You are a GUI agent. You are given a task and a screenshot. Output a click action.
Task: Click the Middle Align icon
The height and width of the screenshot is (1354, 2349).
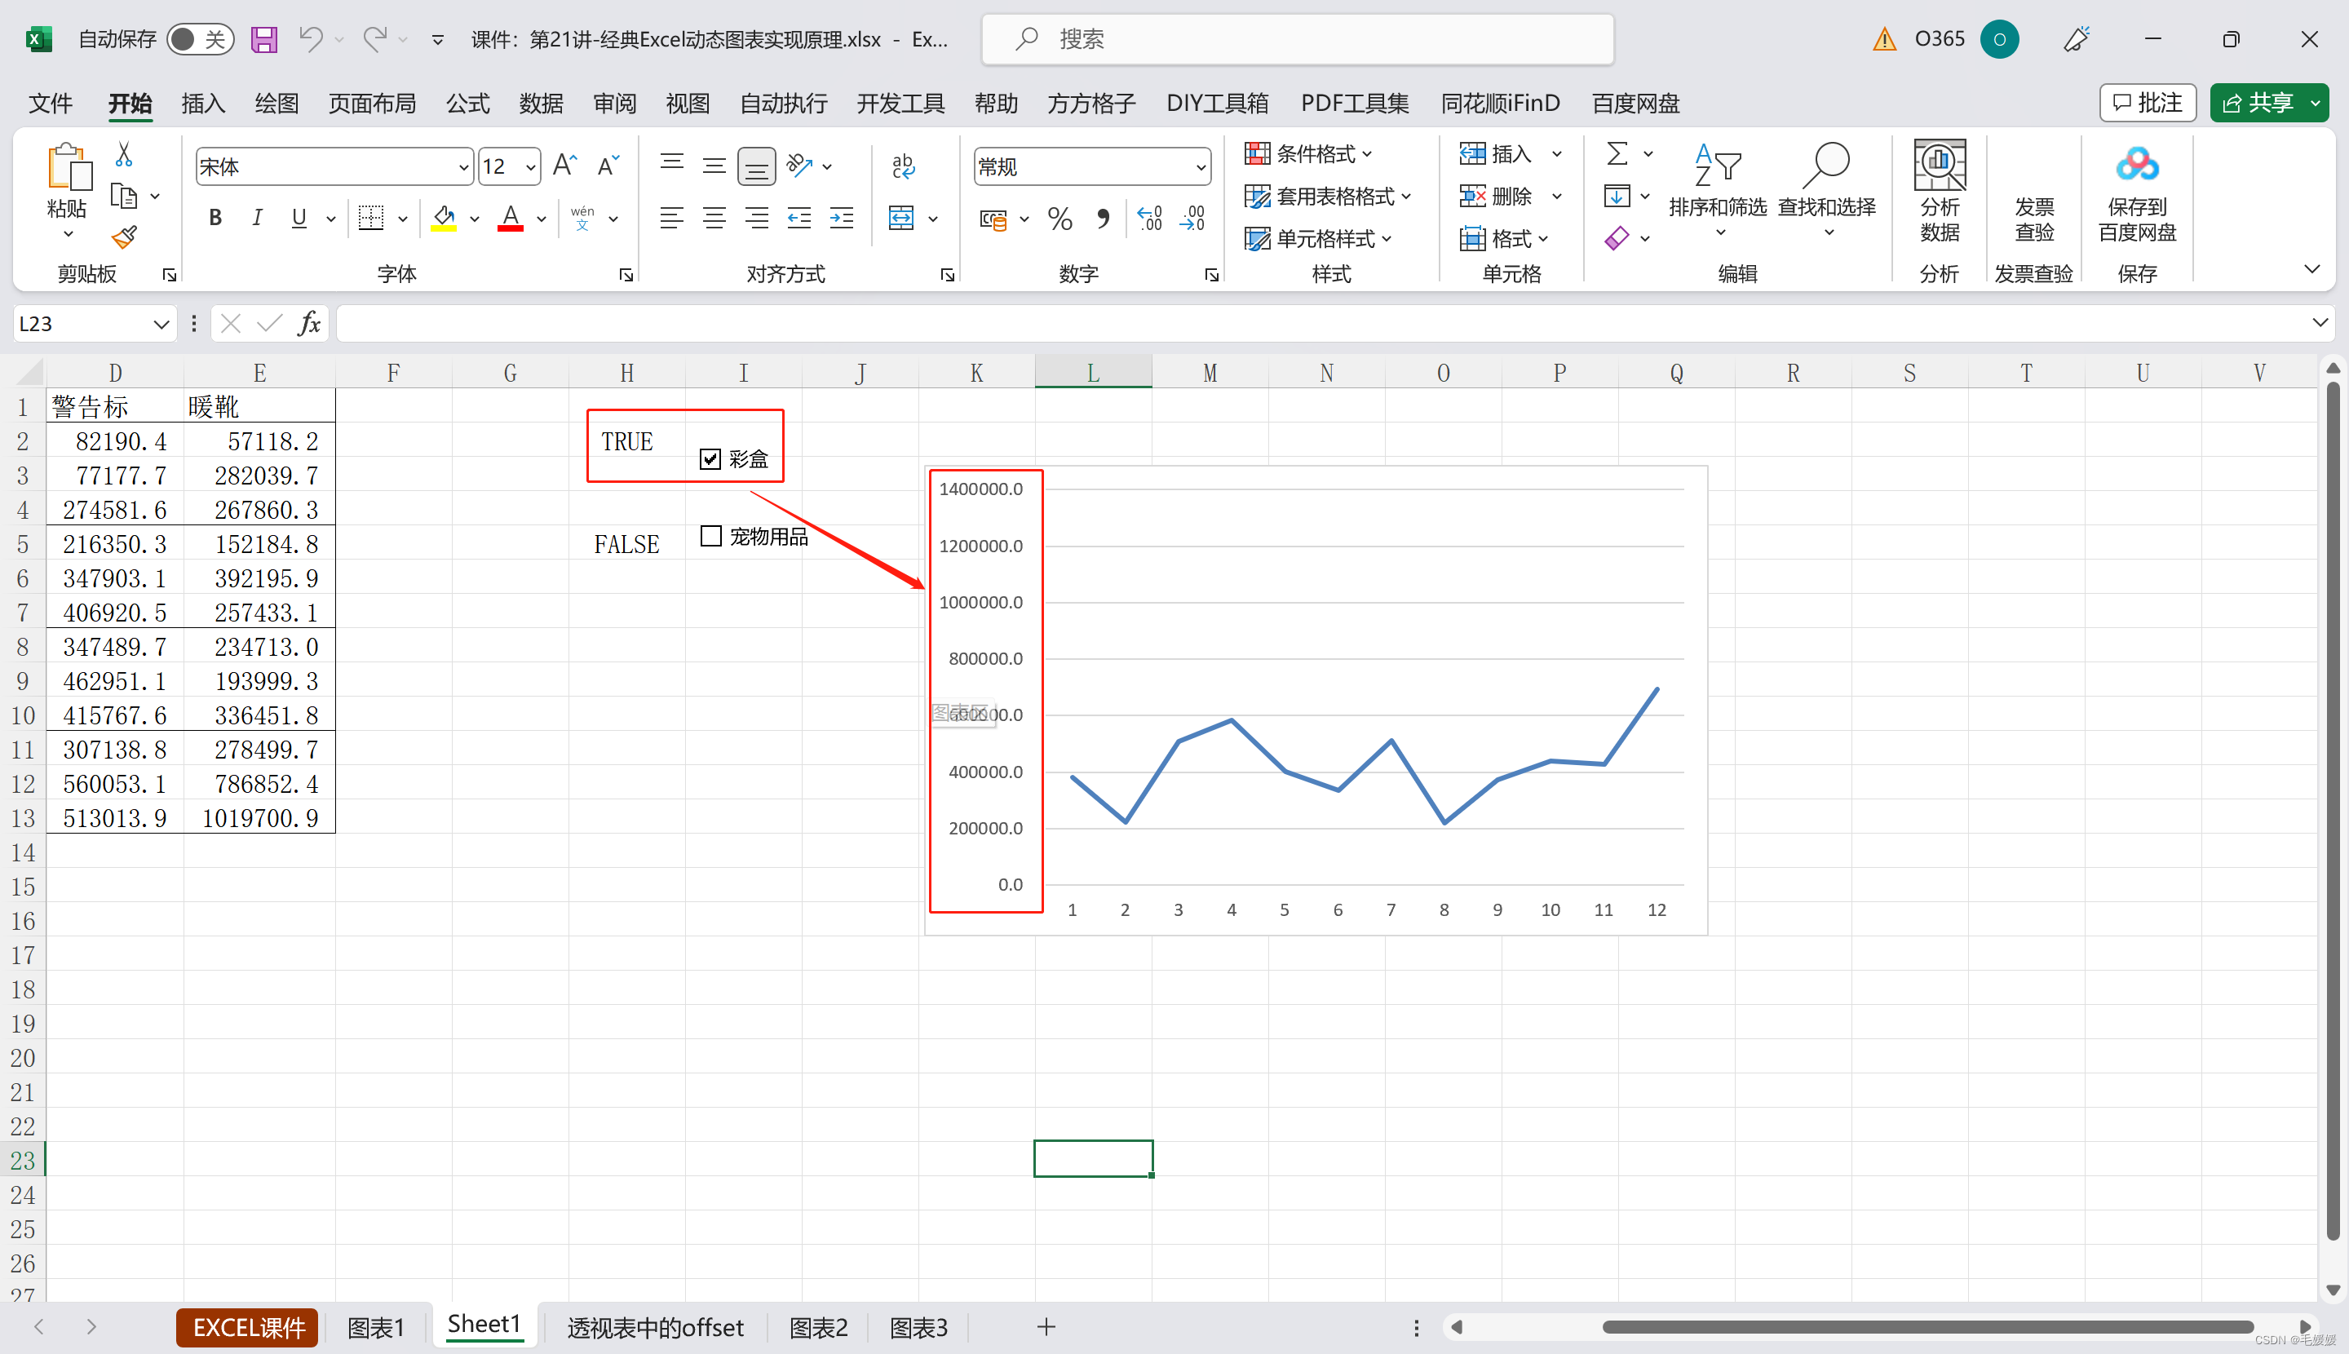tap(714, 166)
